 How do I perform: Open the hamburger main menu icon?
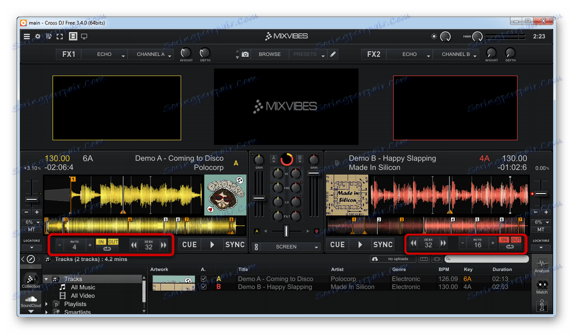[27, 36]
